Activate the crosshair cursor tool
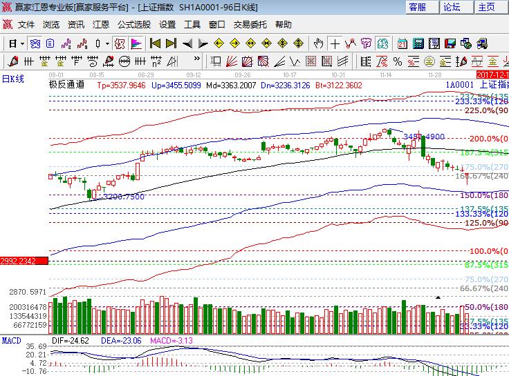This screenshot has width=509, height=376. point(334,43)
